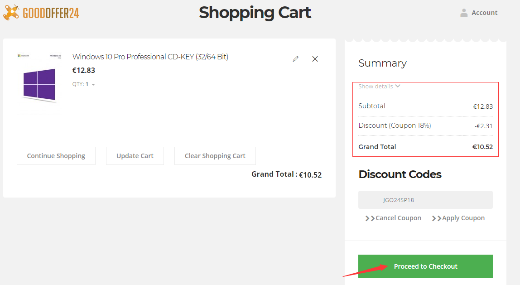Select the item price €12.83
This screenshot has width=520, height=285.
pyautogui.click(x=83, y=70)
